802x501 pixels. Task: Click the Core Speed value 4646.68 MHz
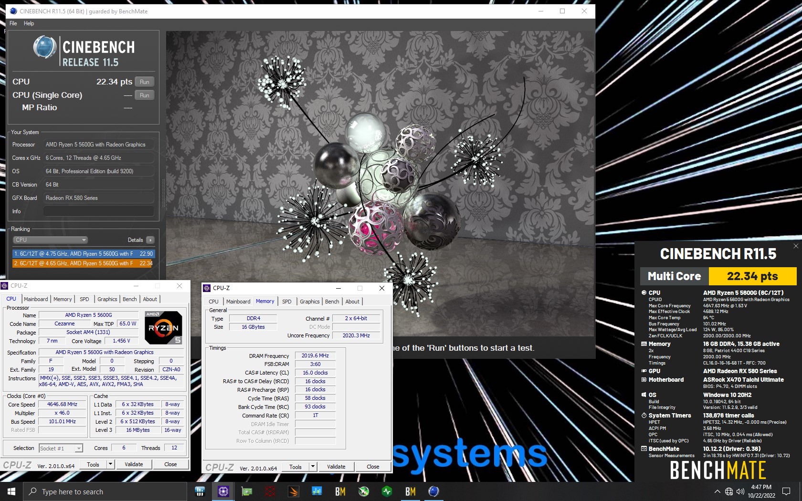click(62, 404)
